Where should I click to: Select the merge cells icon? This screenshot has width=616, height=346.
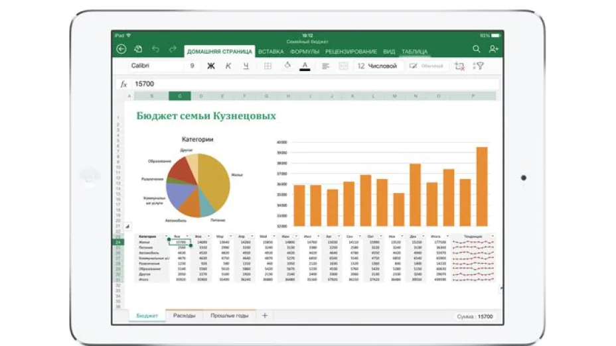point(343,66)
